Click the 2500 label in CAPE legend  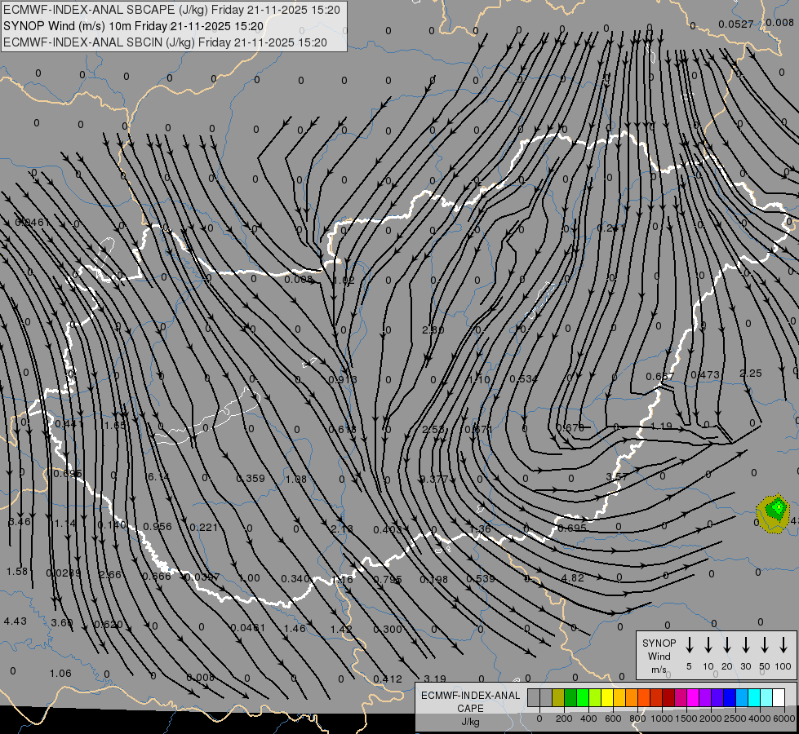click(735, 719)
